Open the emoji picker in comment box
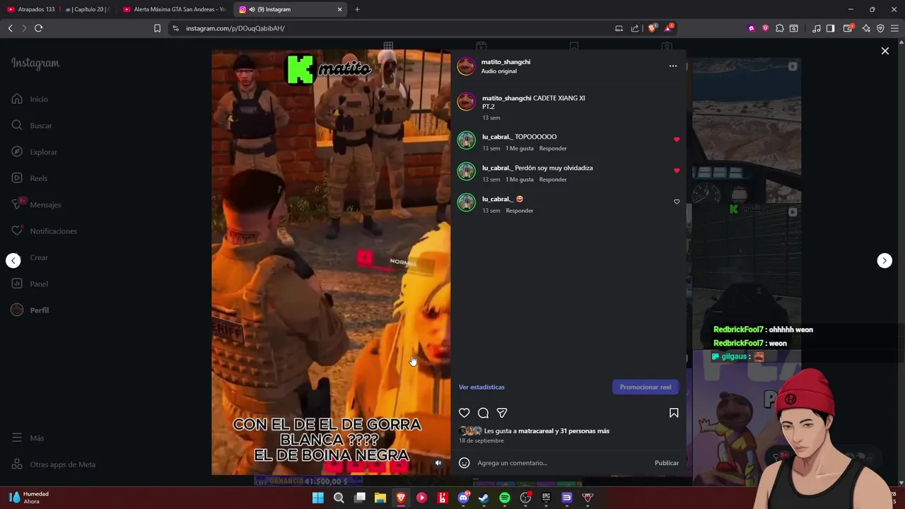Image resolution: width=905 pixels, height=509 pixels. [464, 463]
